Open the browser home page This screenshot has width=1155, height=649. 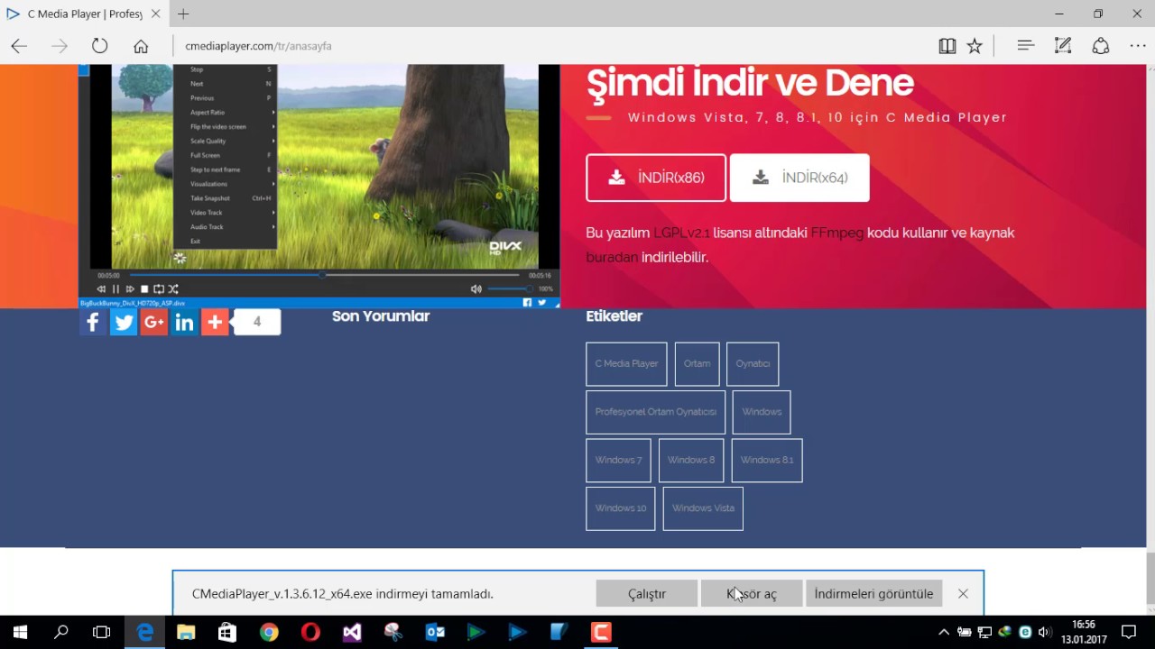141,46
